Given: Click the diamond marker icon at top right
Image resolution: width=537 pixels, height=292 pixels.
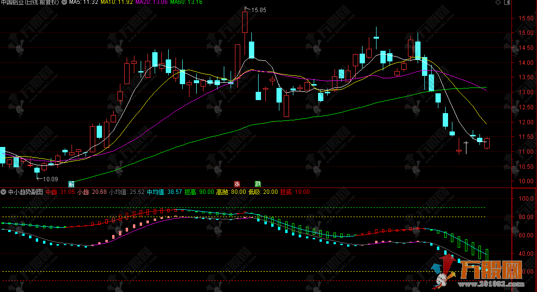Looking at the screenshot, I should coord(498,2).
